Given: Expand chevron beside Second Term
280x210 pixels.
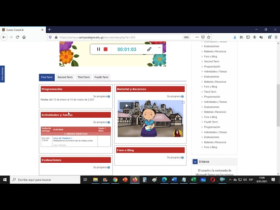Looking at the screenshot, I should [x=202, y=61].
